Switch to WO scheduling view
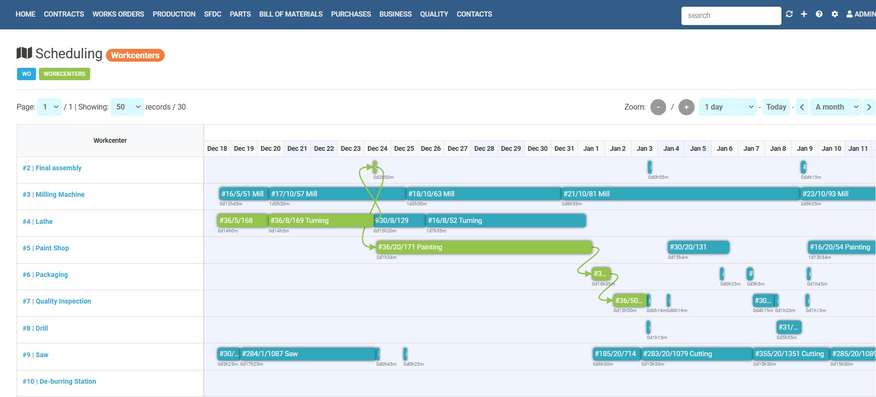Image resolution: width=876 pixels, height=397 pixels. (27, 74)
